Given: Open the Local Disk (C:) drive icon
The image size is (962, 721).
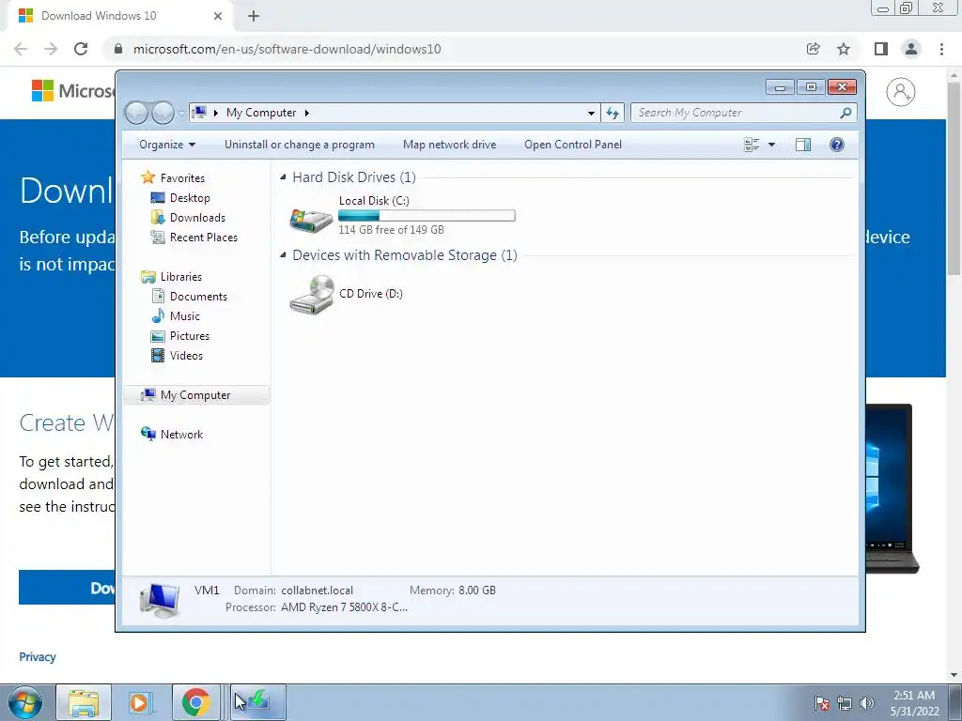Looking at the screenshot, I should pyautogui.click(x=311, y=220).
